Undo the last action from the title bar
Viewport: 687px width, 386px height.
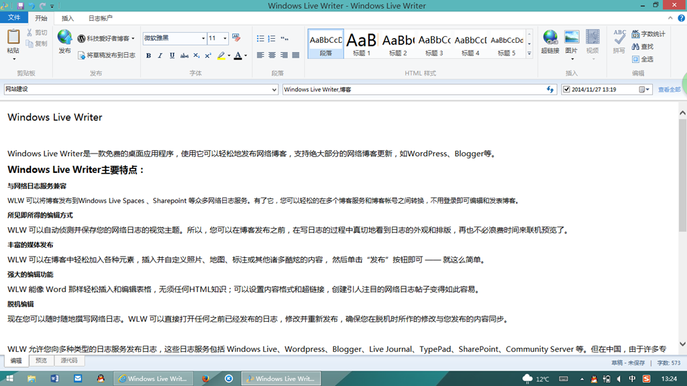tap(32, 5)
